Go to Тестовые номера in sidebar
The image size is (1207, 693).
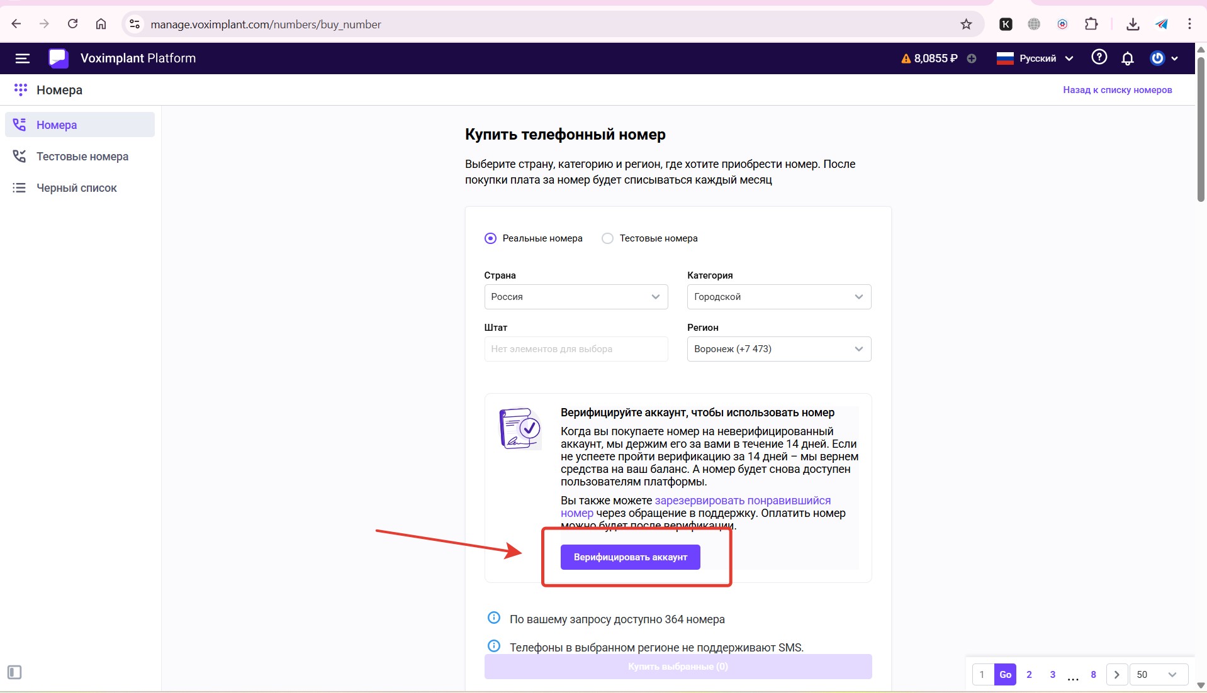82,157
